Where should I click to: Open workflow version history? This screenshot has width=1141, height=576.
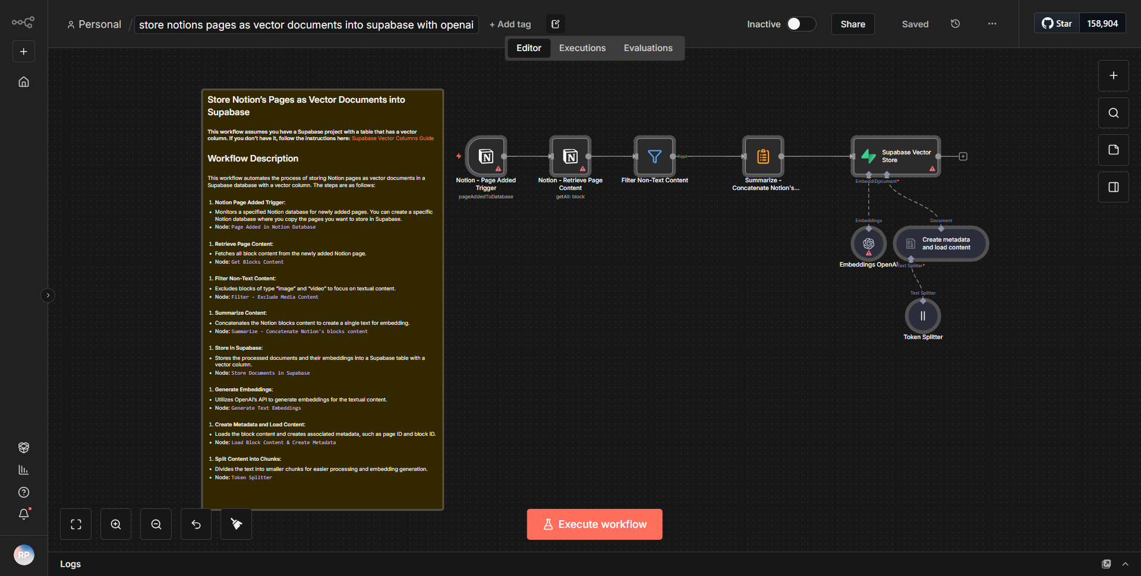[x=955, y=24]
